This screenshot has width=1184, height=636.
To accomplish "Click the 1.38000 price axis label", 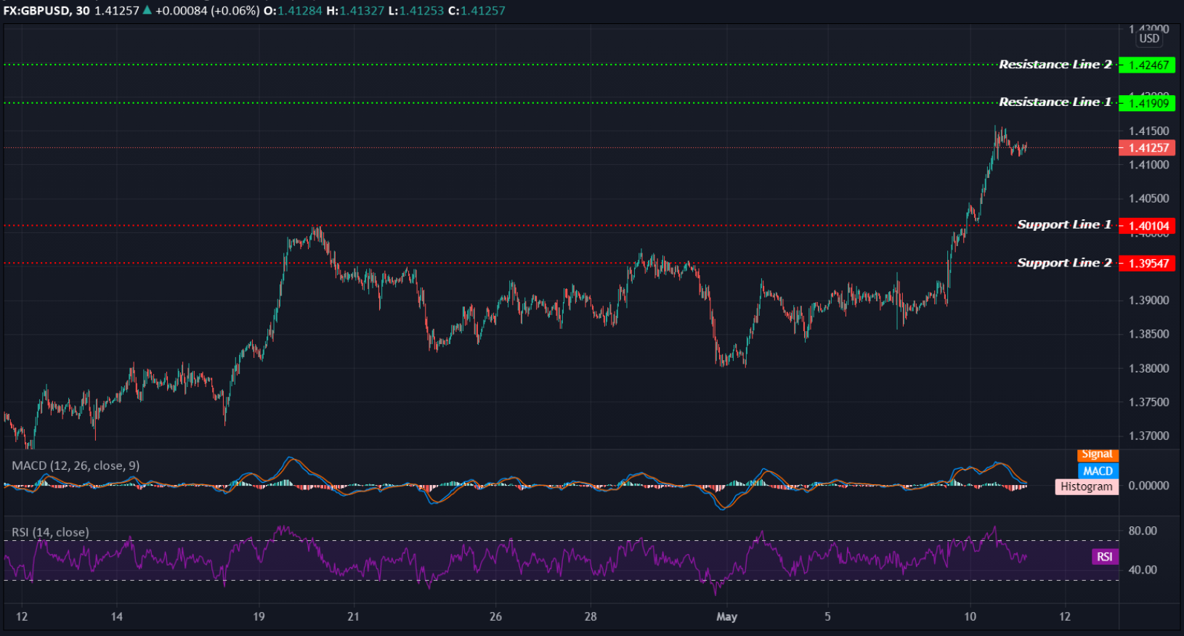I will pyautogui.click(x=1148, y=369).
